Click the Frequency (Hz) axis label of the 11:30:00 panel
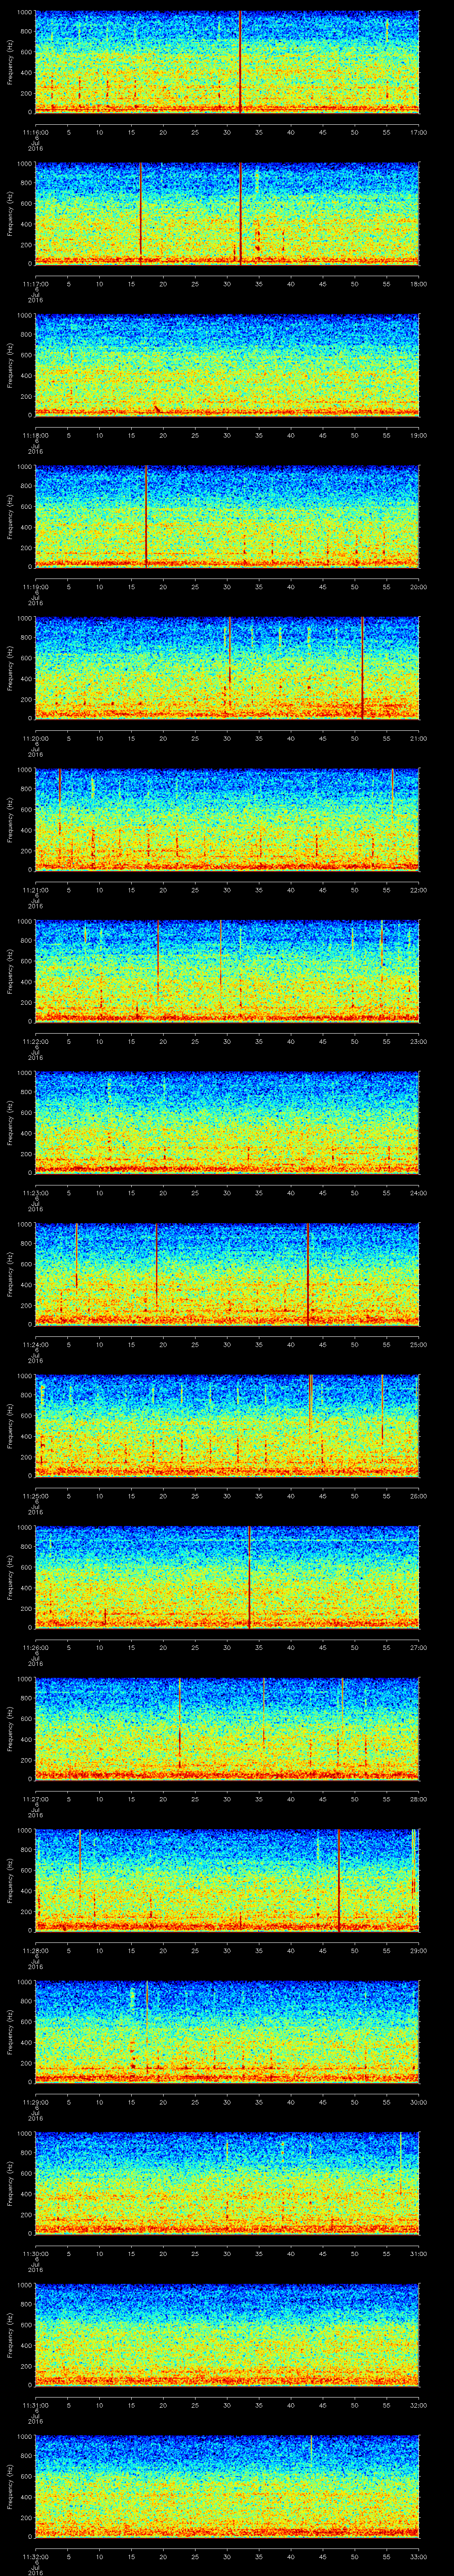Image resolution: width=454 pixels, height=2576 pixels. [x=10, y=2183]
